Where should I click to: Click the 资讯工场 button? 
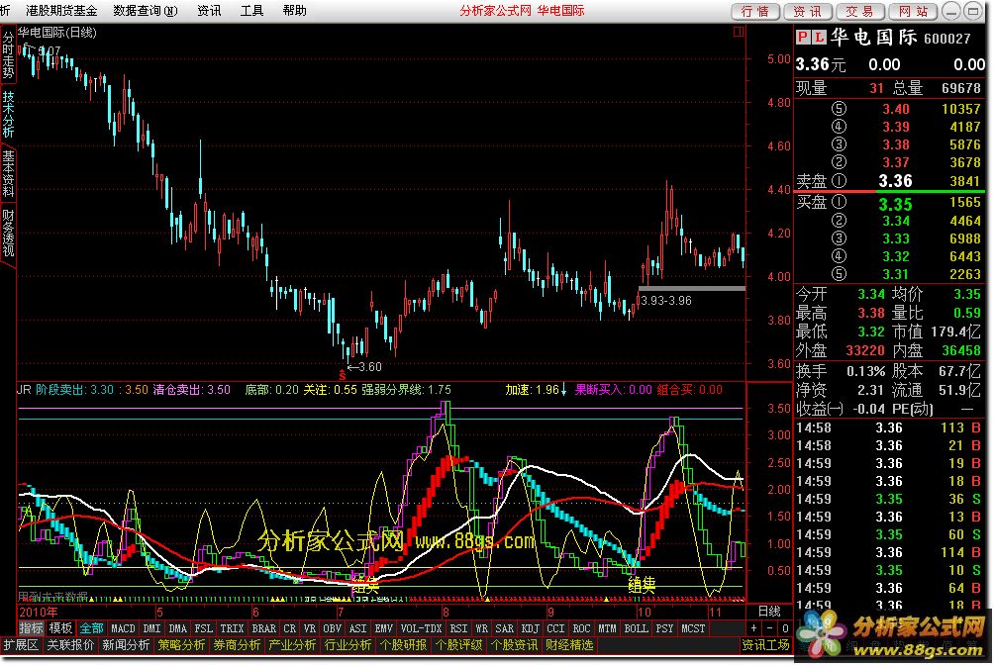(765, 645)
